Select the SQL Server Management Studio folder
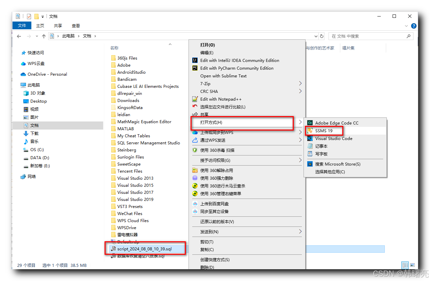Image resolution: width=430 pixels, height=281 pixels. pos(148,143)
